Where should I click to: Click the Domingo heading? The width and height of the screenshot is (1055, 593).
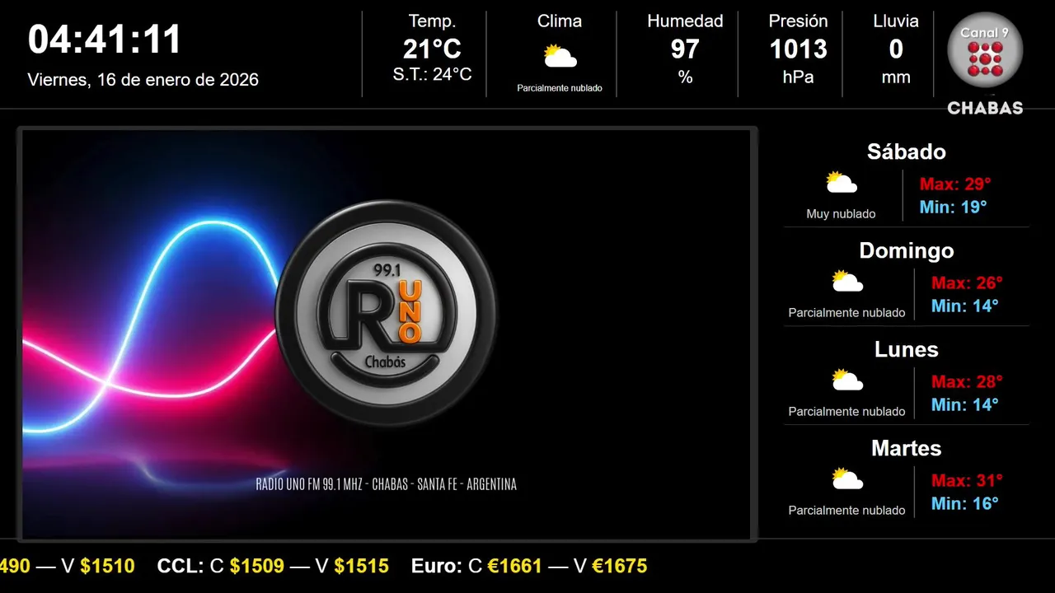pos(907,250)
